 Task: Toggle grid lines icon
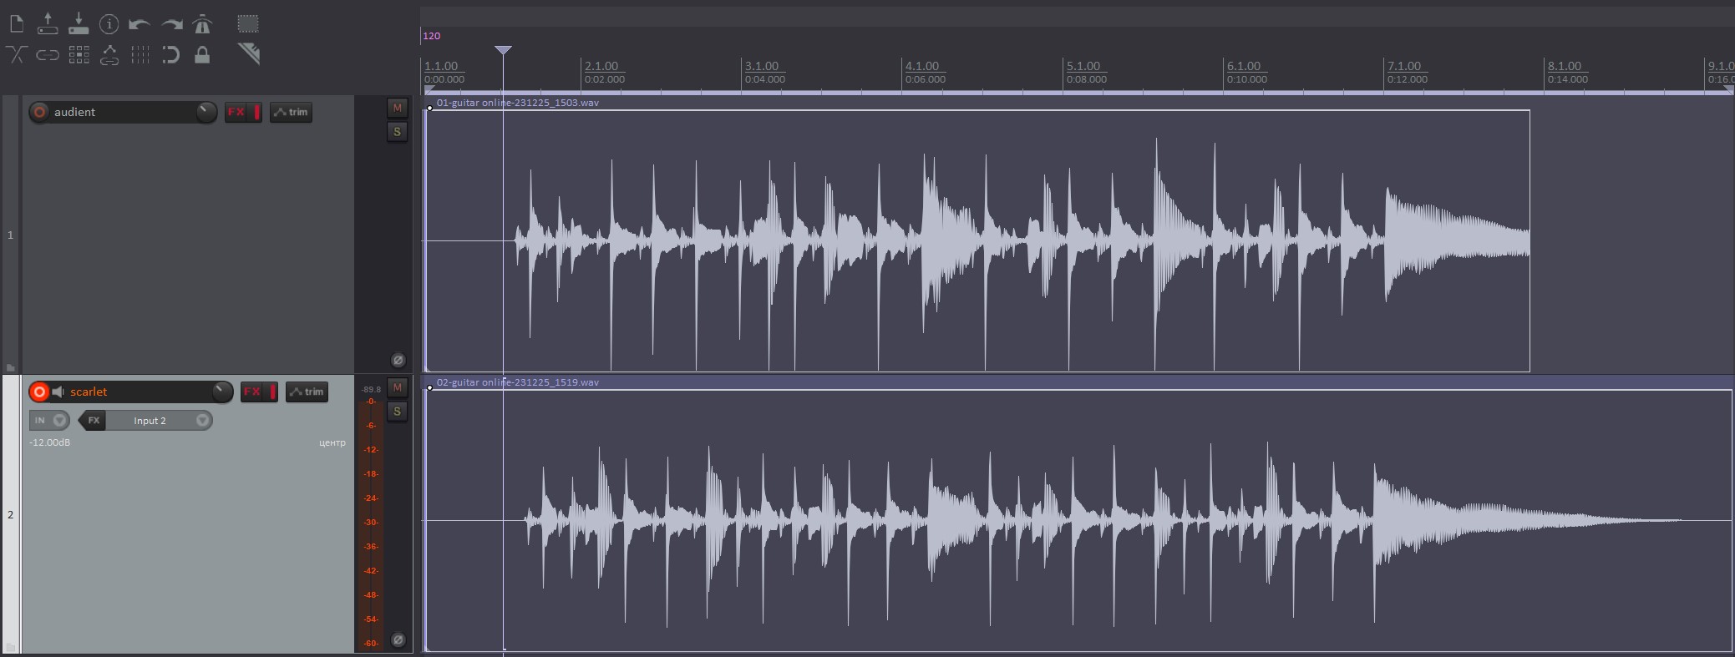(x=140, y=55)
